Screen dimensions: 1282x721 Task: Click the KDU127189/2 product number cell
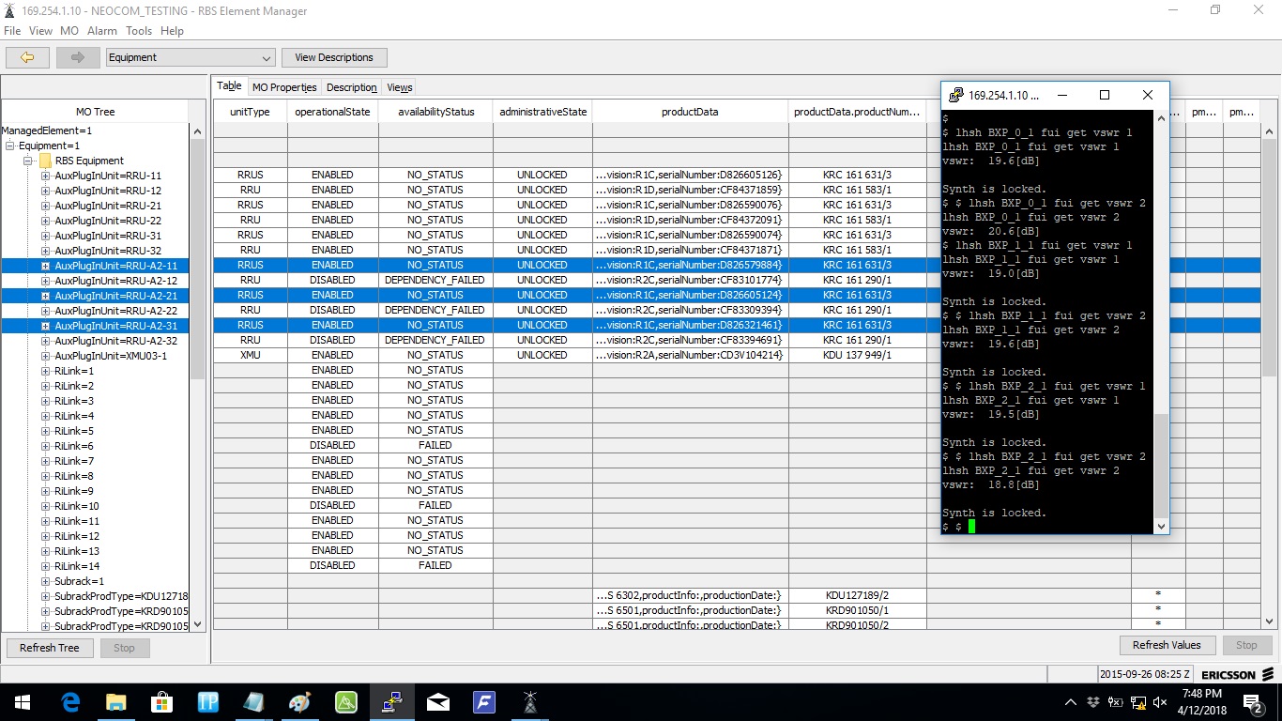click(858, 596)
